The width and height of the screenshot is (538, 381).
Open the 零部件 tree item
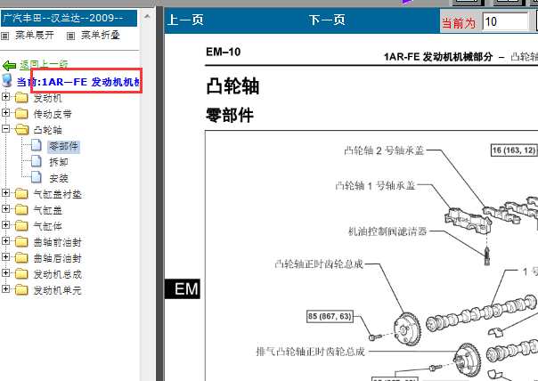[x=63, y=146]
